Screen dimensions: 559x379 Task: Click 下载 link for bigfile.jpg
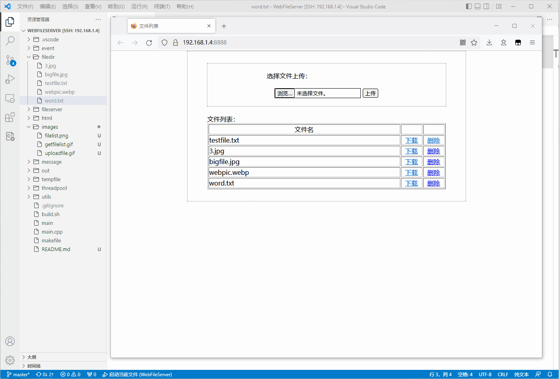tap(412, 162)
